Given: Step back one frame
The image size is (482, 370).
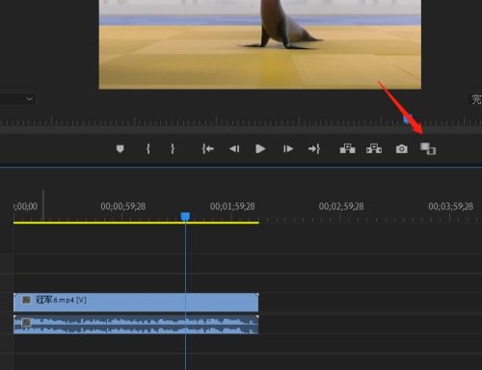Looking at the screenshot, I should pyautogui.click(x=234, y=148).
